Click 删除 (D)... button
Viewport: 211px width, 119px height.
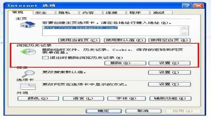click(125, 63)
